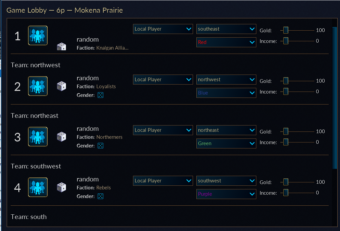Toggle random gender for player 2

tap(100, 95)
